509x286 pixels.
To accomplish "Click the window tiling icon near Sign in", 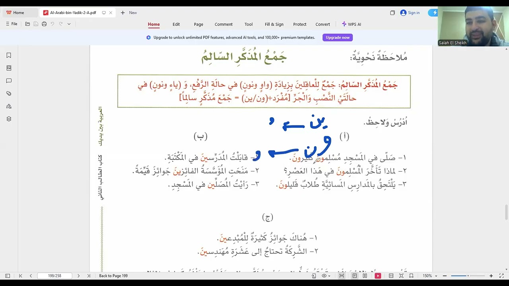I will pos(392,13).
